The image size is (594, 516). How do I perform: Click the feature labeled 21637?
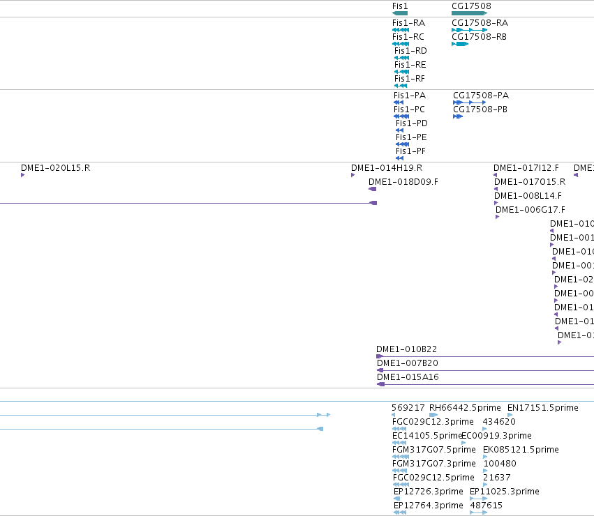point(497,478)
